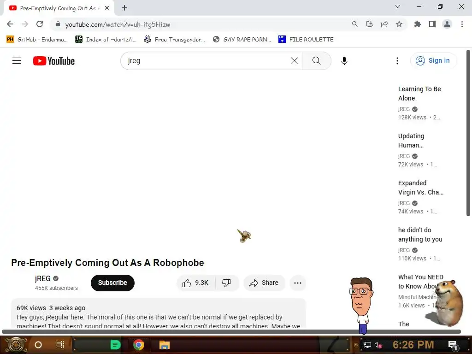
Task: Open Chrome three-dot menu
Action: tap(462, 24)
